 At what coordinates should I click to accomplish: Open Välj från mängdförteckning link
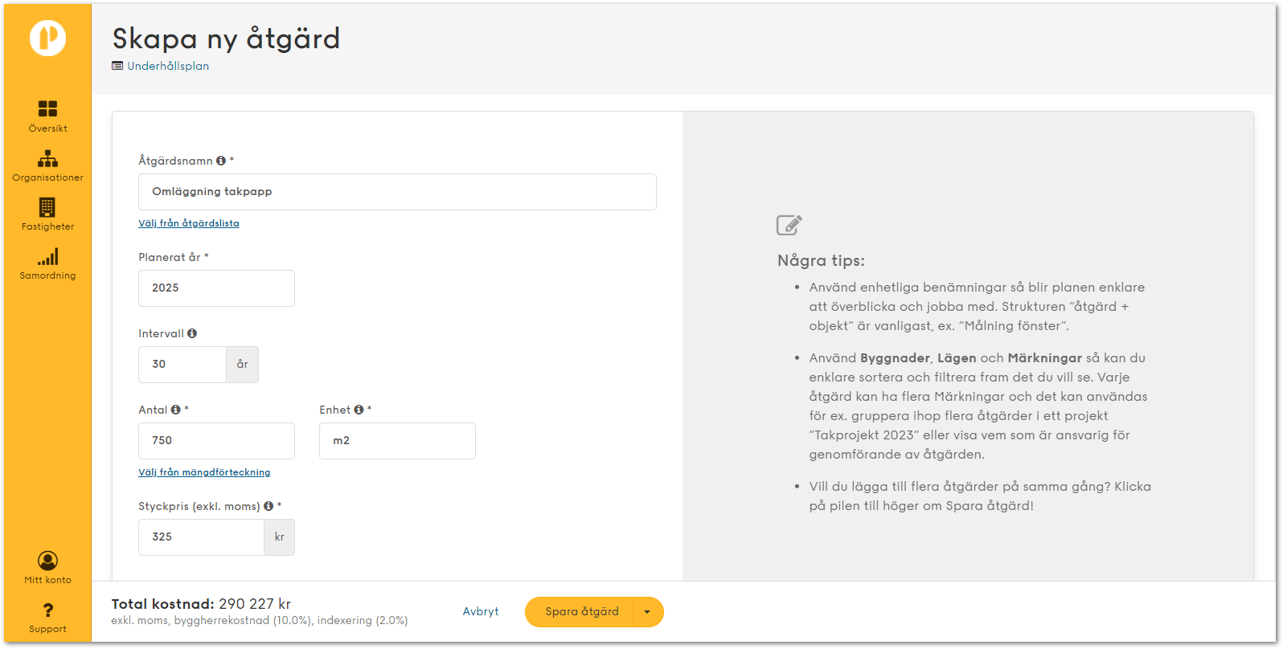204,472
